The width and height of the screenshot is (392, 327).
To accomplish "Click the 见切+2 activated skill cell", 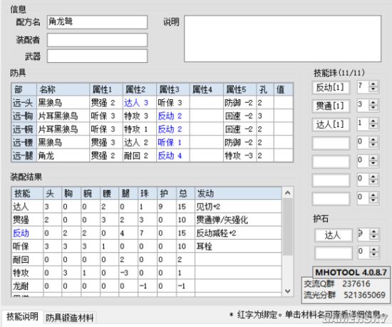I will click(x=238, y=206).
